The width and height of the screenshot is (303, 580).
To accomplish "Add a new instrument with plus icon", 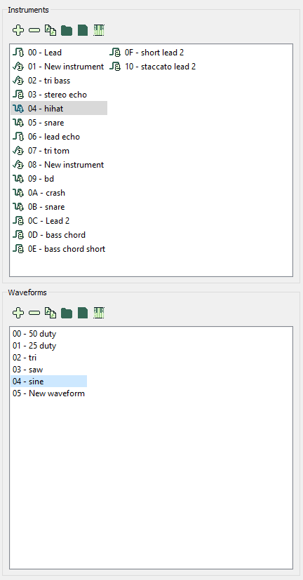I will pos(18,30).
